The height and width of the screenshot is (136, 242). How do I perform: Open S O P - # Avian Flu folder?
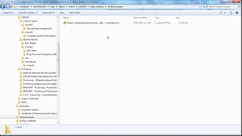click(x=40, y=95)
